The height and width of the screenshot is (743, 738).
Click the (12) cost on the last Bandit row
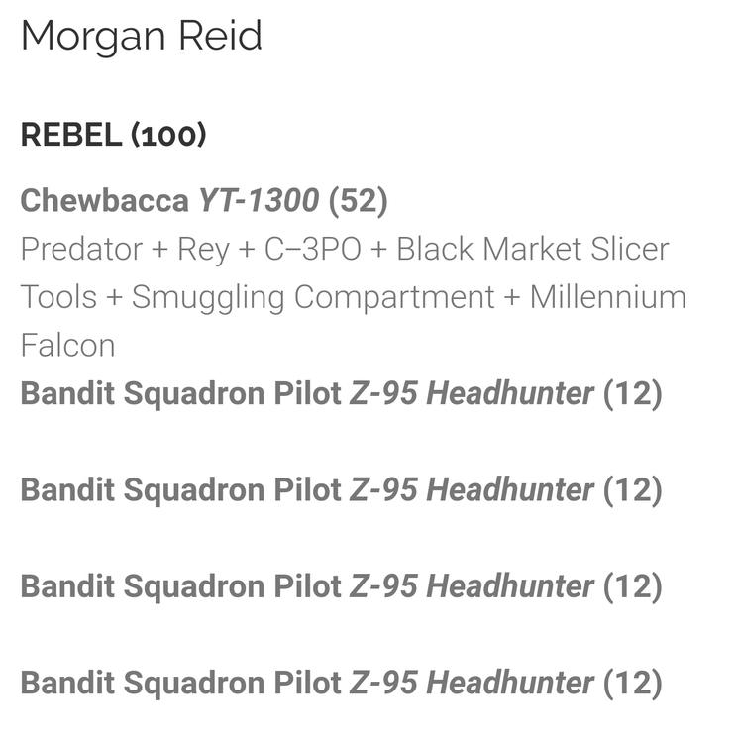[x=632, y=682]
